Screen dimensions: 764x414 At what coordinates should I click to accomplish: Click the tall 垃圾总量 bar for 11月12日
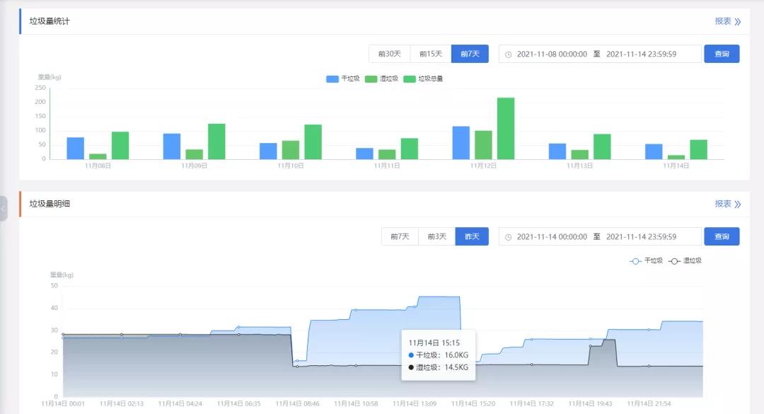point(506,128)
